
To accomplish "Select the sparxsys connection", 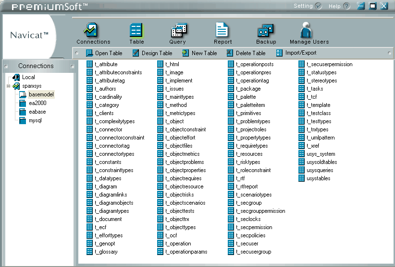I will coord(32,86).
